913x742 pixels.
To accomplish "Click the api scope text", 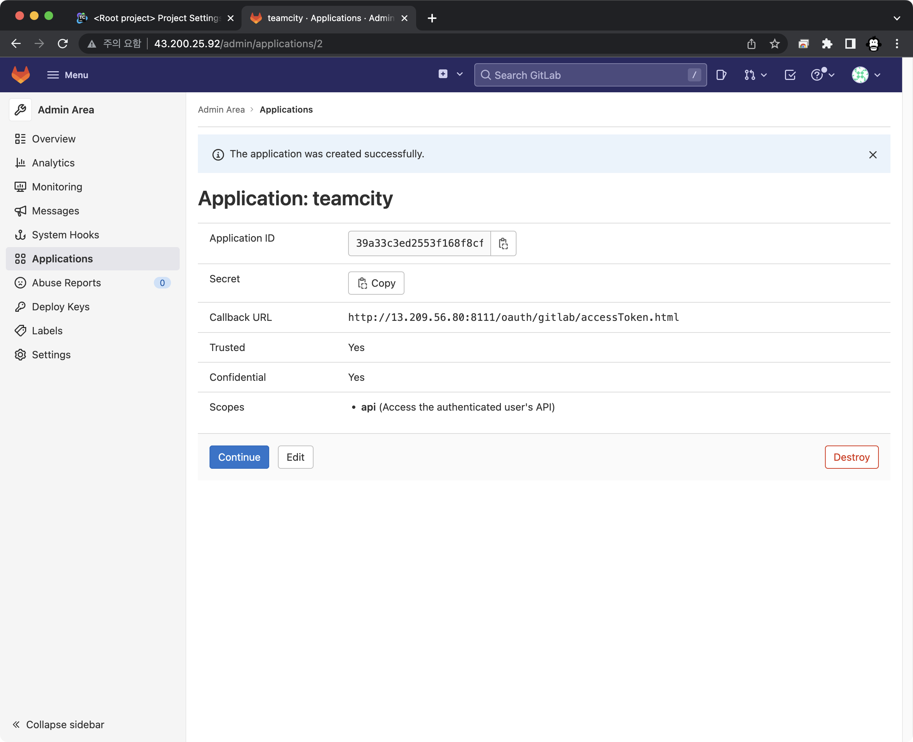I will [457, 407].
